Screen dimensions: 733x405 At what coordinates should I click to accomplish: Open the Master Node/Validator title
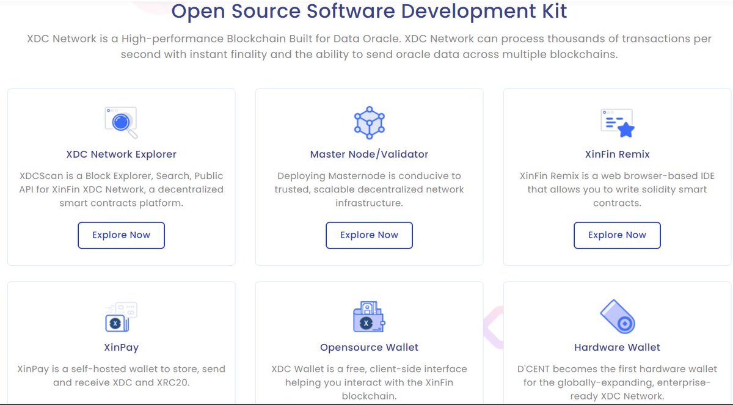pos(369,154)
